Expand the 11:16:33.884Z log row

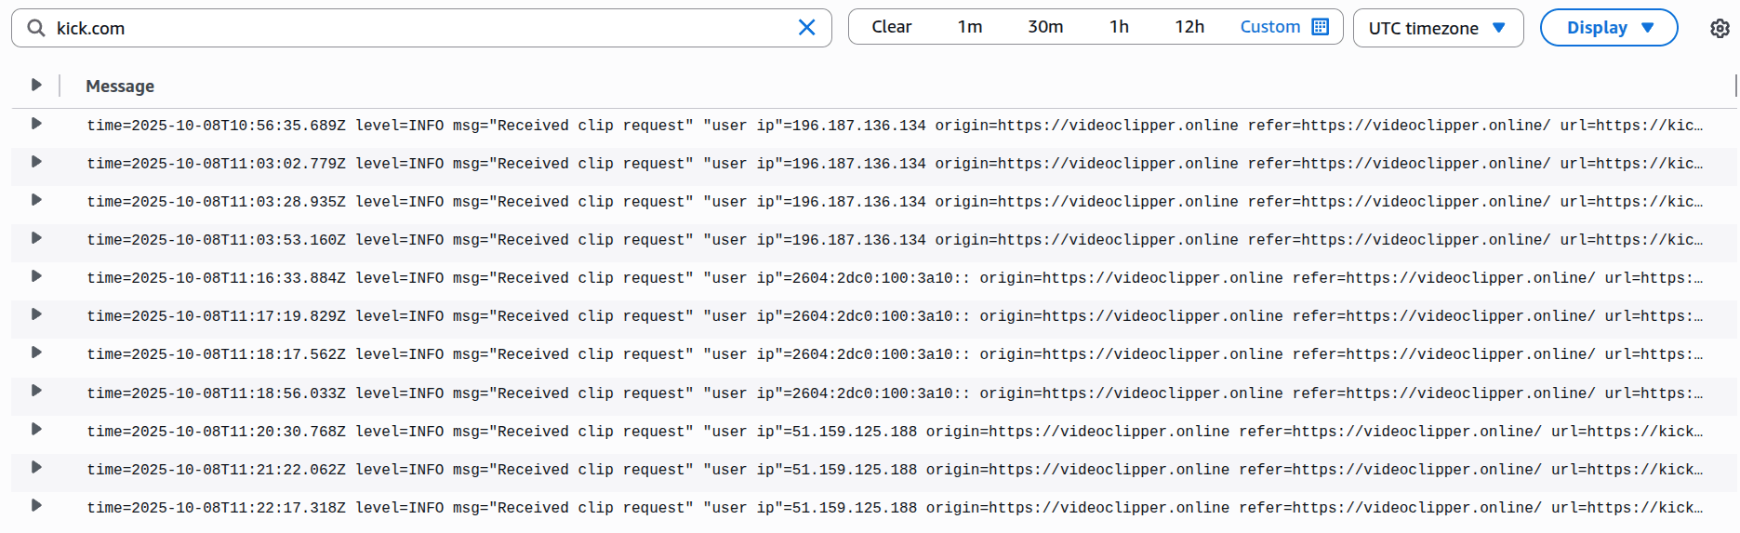pyautogui.click(x=36, y=276)
